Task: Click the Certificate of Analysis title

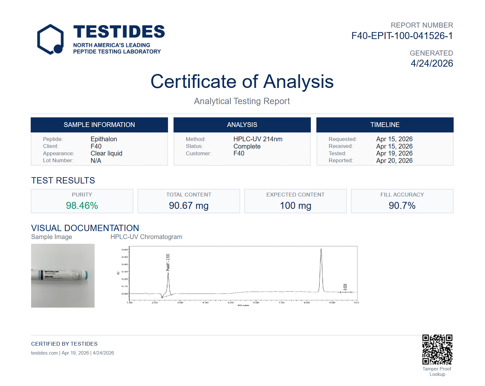Action: click(x=242, y=82)
